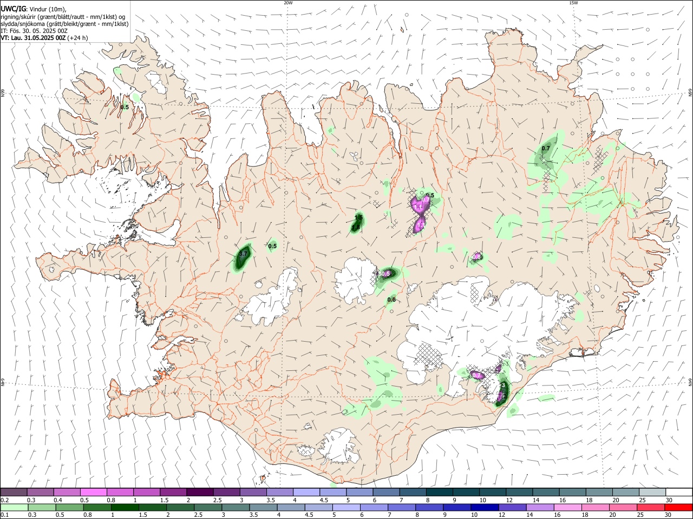Click the light green 0.1 rain scale swatch
Screen dimensions: 693x519
(x=14, y=507)
